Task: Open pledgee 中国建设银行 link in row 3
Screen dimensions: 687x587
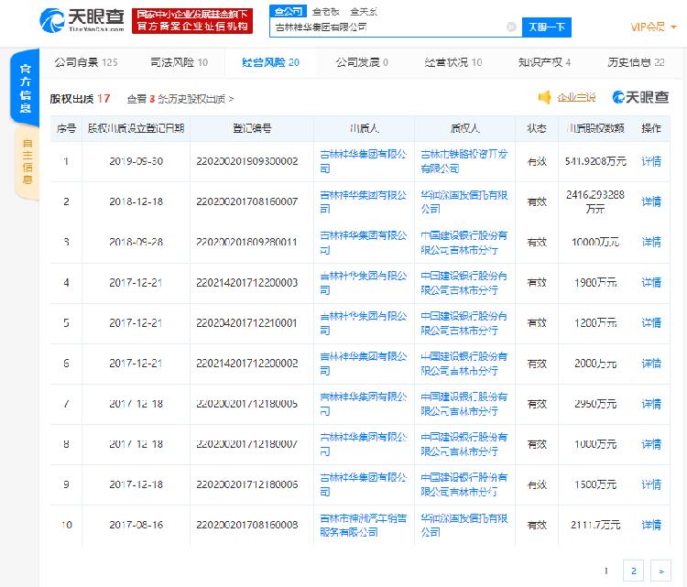Action: (464, 243)
